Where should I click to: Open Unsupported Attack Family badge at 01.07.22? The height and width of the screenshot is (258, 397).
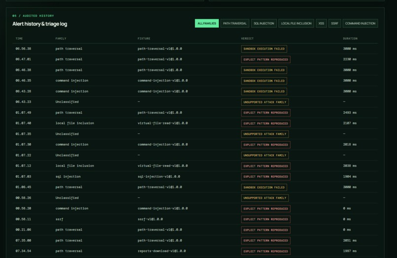point(265,155)
